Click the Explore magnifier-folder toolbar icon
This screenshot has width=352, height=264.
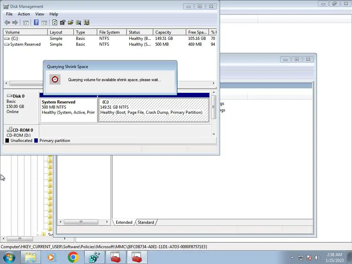click(x=78, y=22)
